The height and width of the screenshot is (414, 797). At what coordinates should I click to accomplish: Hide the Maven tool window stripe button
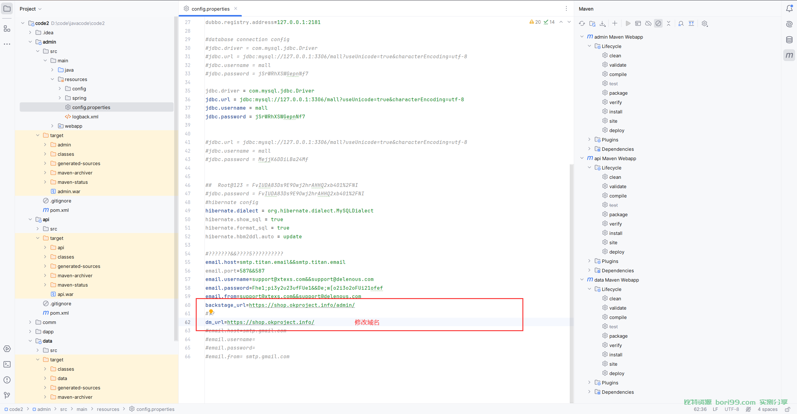click(789, 55)
